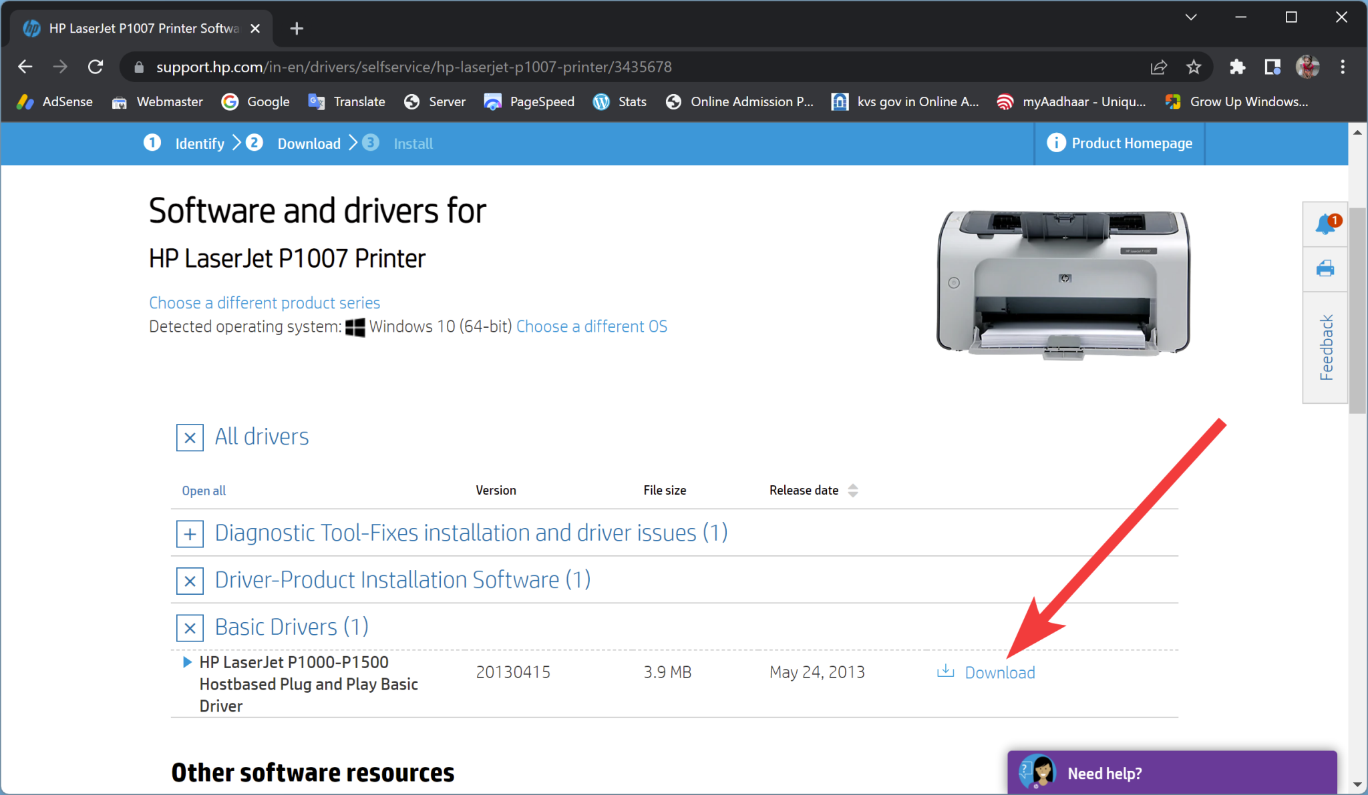Screen dimensions: 1368x795
Task: Collapse the Basic Drivers section
Action: (x=189, y=627)
